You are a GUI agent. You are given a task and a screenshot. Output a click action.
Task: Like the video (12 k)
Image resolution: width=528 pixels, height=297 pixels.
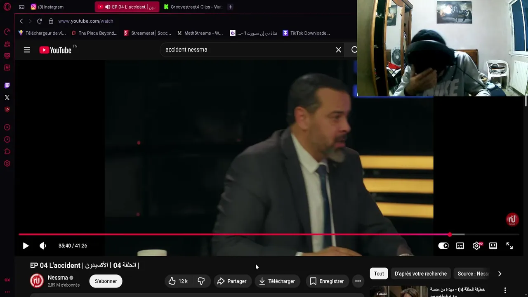(x=179, y=281)
